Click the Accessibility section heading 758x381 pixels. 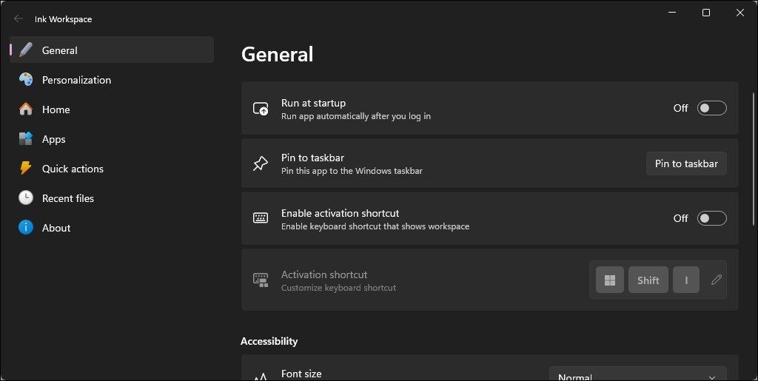269,341
